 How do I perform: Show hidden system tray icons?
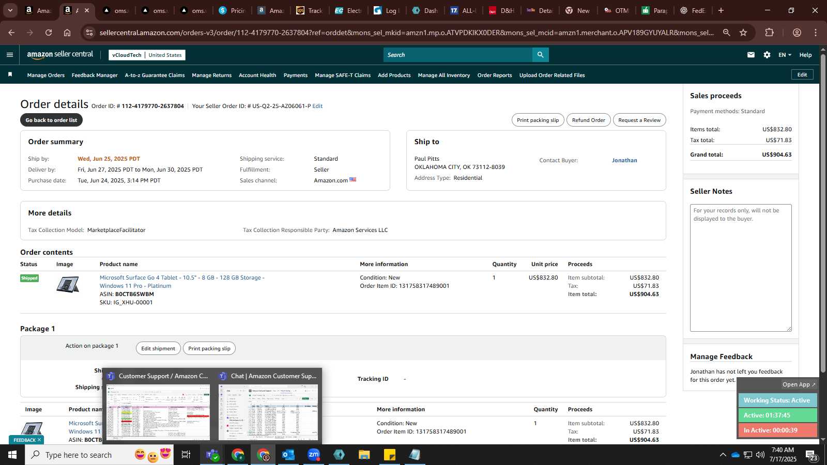pos(723,455)
